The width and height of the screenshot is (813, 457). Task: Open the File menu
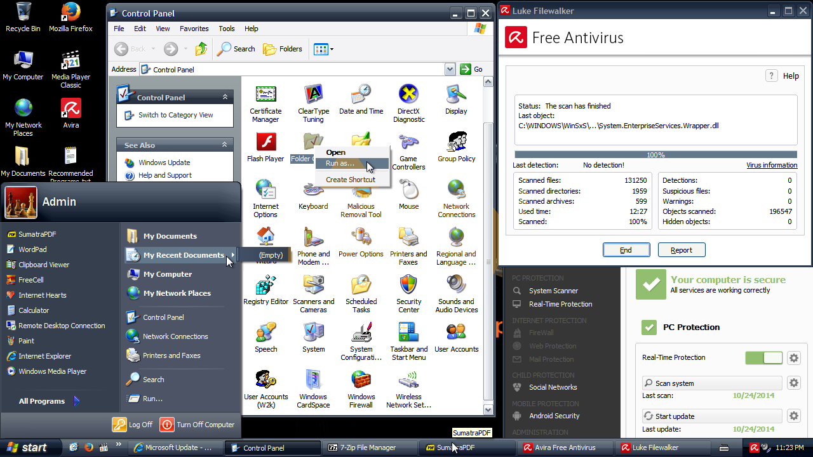coord(119,29)
